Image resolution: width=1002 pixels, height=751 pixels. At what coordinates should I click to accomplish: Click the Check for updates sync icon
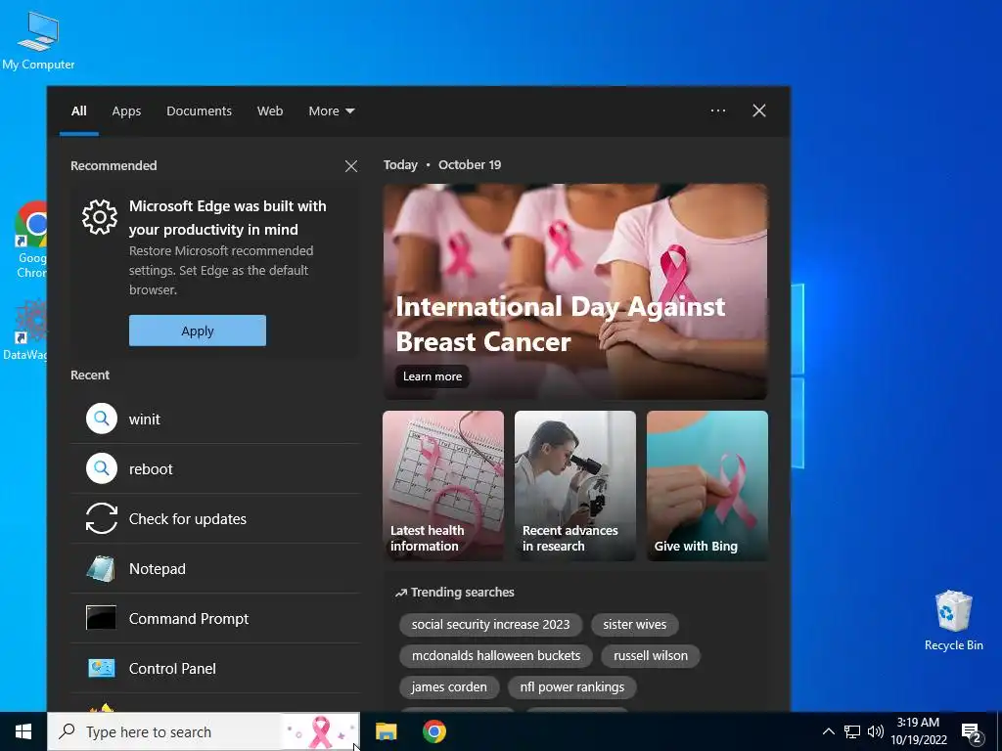pyautogui.click(x=102, y=518)
